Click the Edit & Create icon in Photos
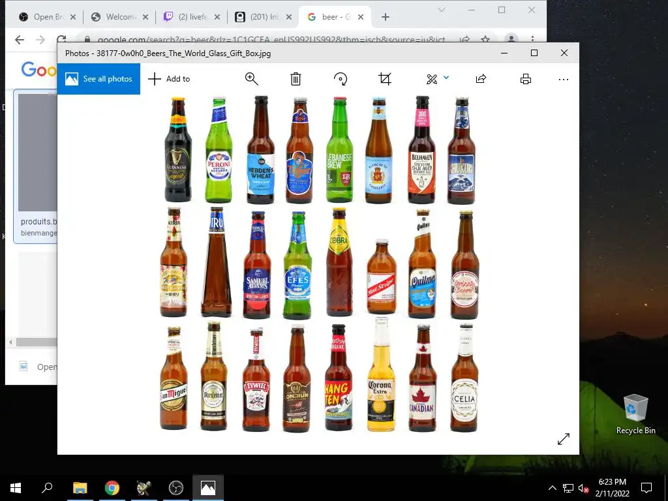 (432, 79)
